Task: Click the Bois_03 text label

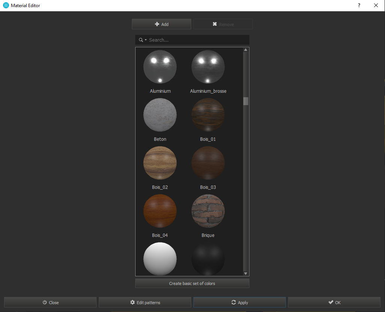Action: point(208,187)
